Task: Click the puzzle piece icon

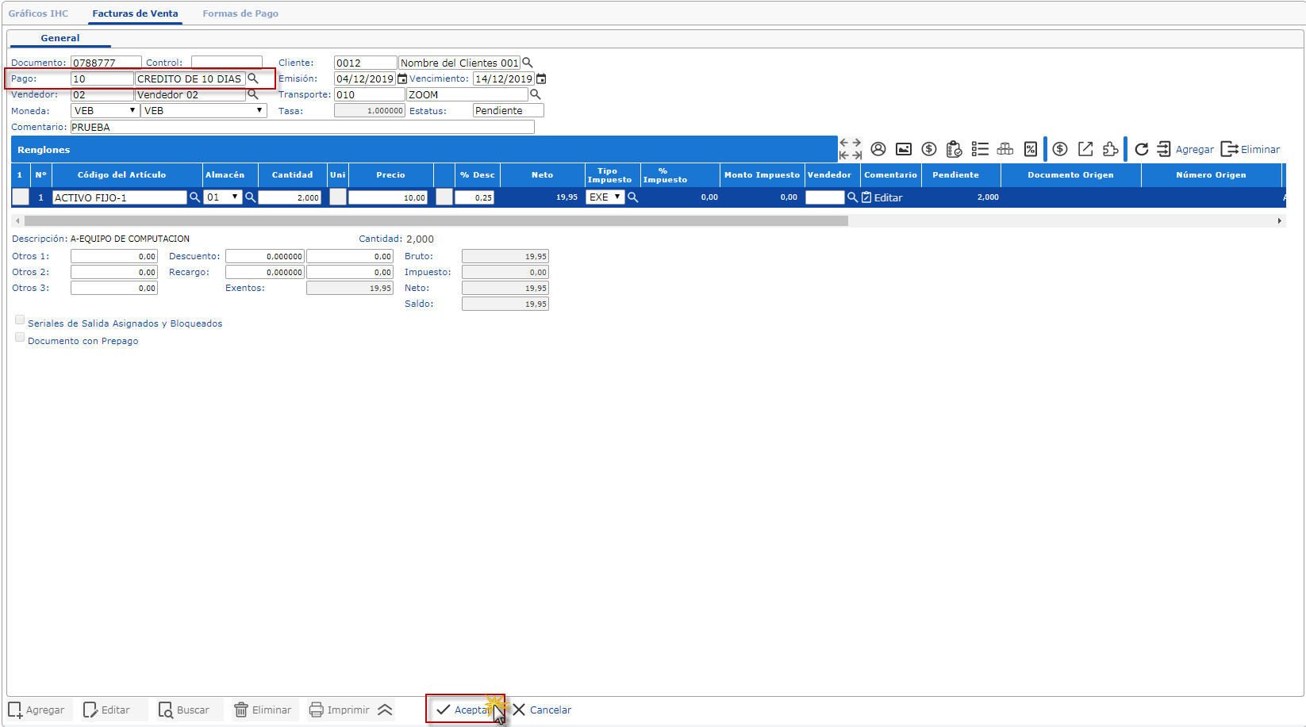Action: pyautogui.click(x=1111, y=149)
